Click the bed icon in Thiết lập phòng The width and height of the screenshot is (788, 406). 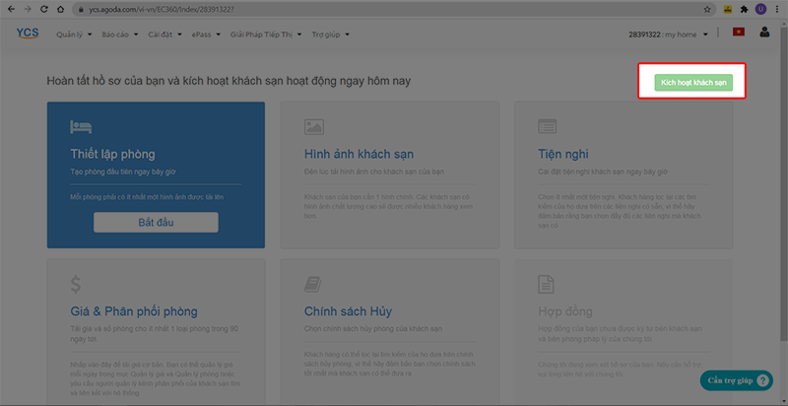point(81,127)
